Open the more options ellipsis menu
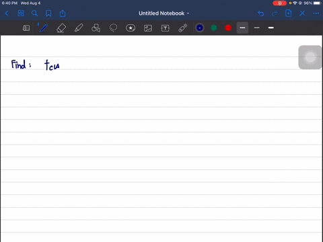The height and width of the screenshot is (242, 323). [x=316, y=13]
